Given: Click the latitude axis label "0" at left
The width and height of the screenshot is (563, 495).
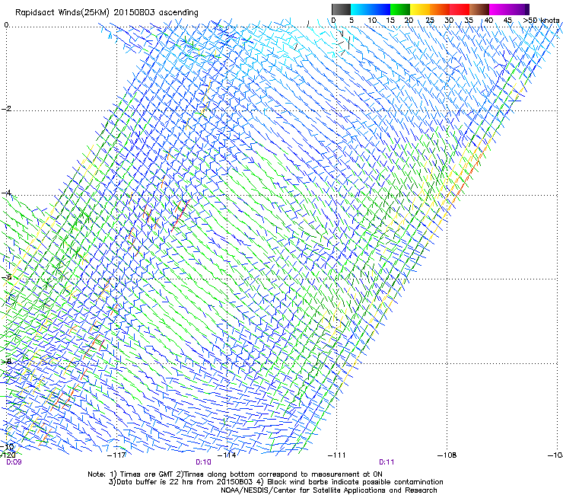Looking at the screenshot, I should pyautogui.click(x=6, y=25).
